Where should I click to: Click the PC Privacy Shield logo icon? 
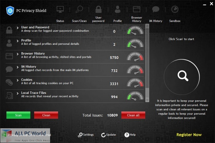(x=10, y=11)
